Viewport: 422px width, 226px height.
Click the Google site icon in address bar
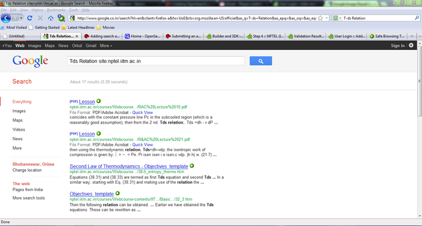(x=72, y=18)
